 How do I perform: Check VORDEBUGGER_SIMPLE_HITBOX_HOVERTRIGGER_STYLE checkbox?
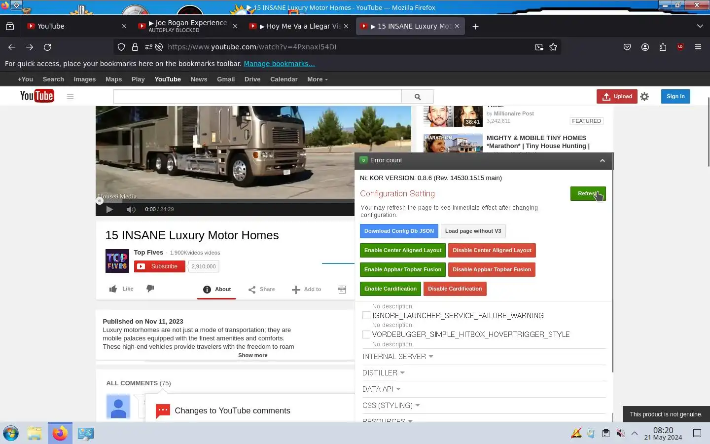[366, 334]
